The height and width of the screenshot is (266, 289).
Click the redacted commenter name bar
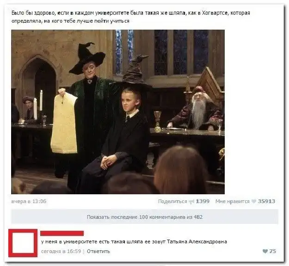click(x=62, y=233)
